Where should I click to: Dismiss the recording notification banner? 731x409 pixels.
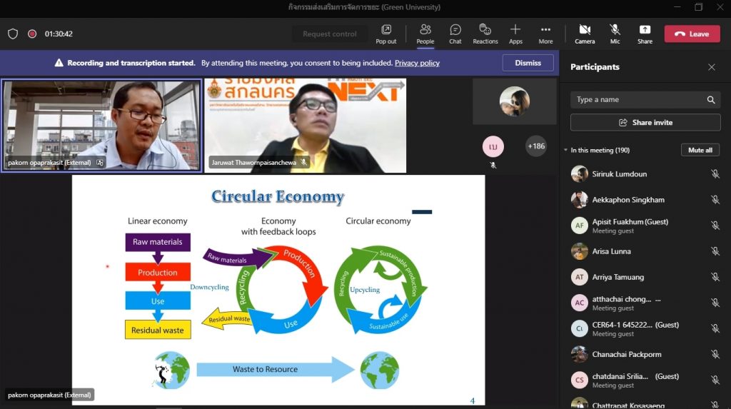tap(528, 63)
